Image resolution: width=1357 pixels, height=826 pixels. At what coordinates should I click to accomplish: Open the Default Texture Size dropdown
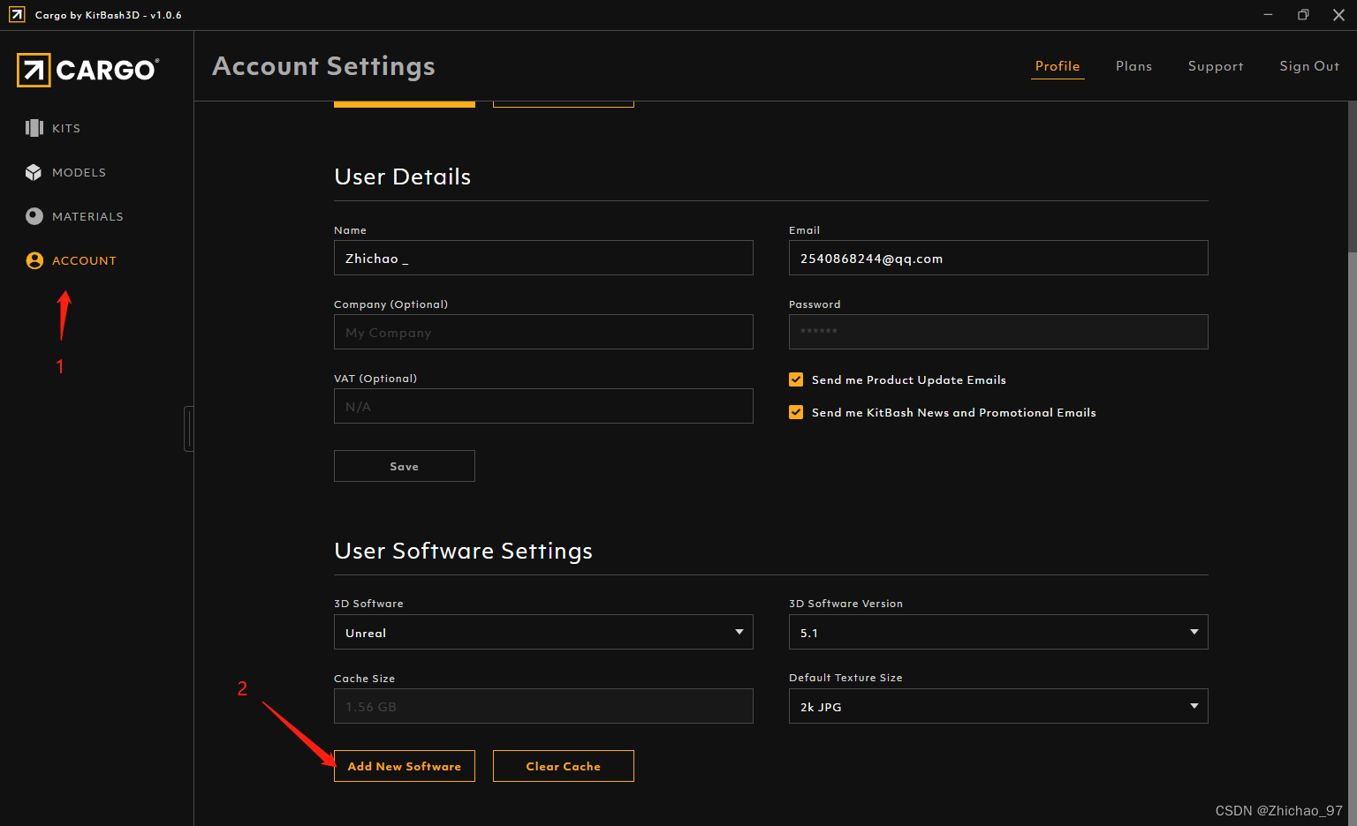pos(998,706)
